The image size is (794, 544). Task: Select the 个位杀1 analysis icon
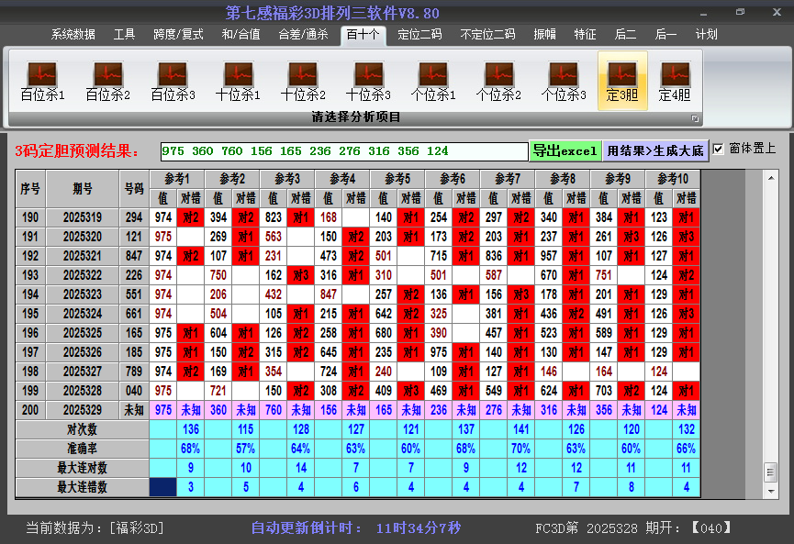(432, 78)
